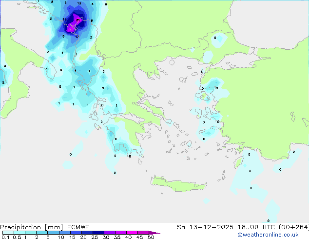Image resolution: width=309 pixels, height=239 pixels.
Task: Click the 0.5–1 mm legend swatch
Action: [x=19, y=233]
